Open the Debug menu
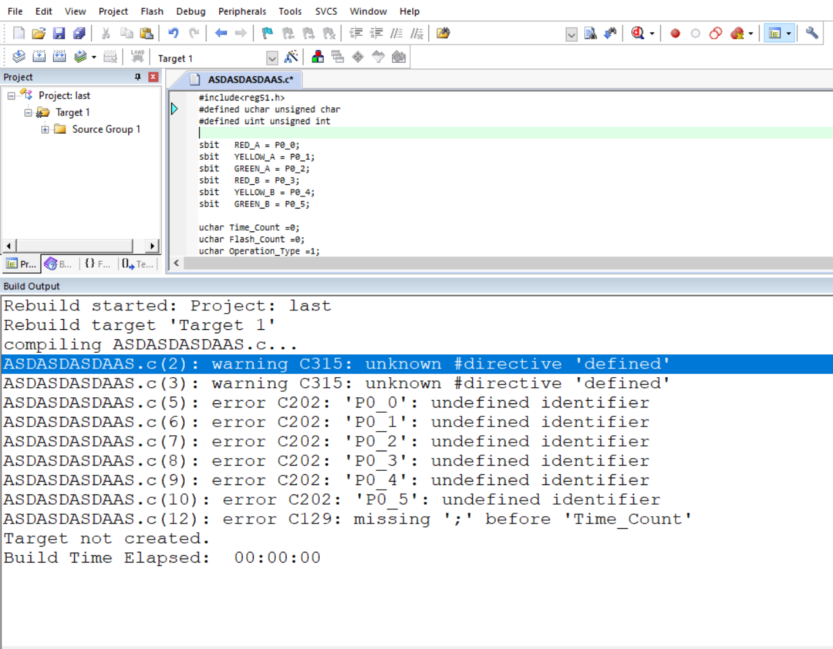 pos(191,11)
